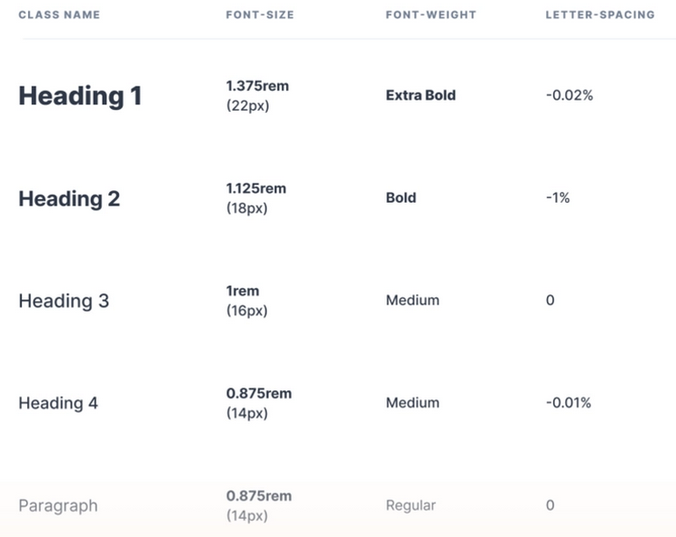
Task: Click the 1.125rem font-size value
Action: [256, 188]
